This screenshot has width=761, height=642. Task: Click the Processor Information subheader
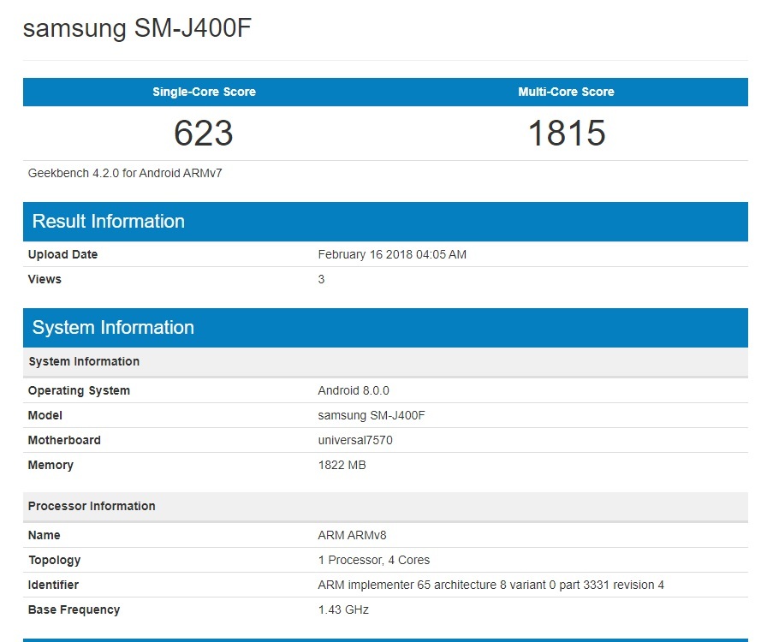pyautogui.click(x=92, y=506)
